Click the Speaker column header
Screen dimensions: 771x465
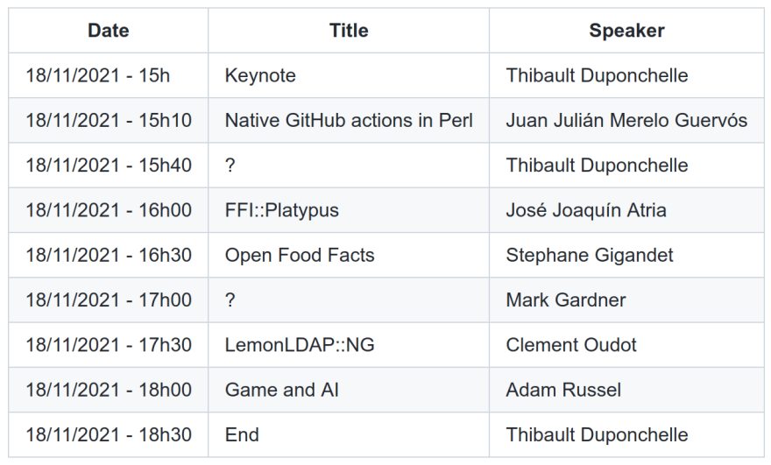click(x=626, y=31)
